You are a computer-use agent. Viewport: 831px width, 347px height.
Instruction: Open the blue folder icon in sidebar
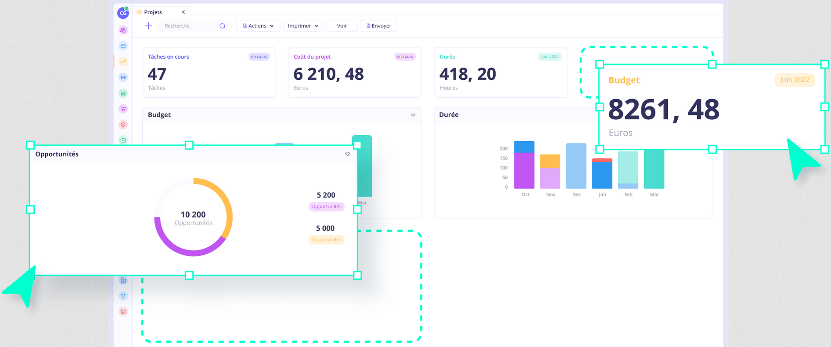tap(123, 46)
